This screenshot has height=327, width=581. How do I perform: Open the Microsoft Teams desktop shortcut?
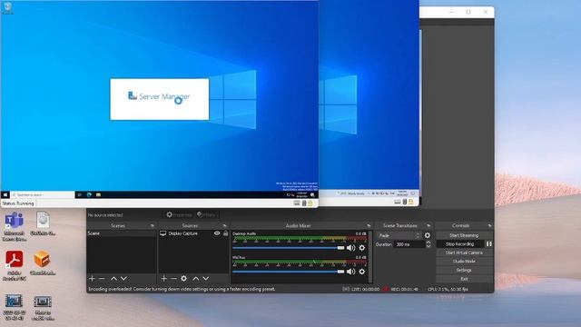[15, 226]
